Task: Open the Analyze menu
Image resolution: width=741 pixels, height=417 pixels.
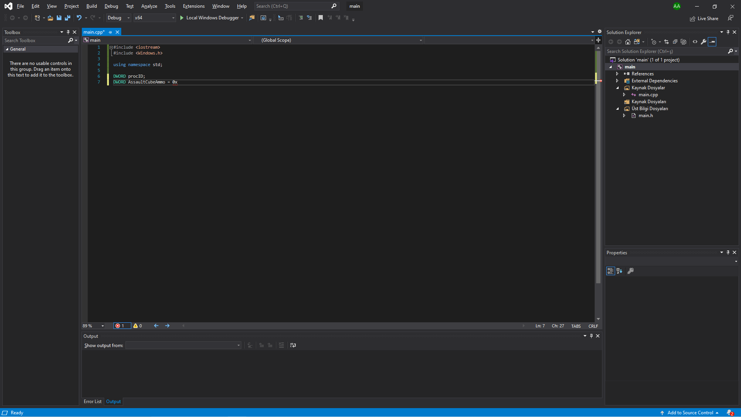Action: 149,6
